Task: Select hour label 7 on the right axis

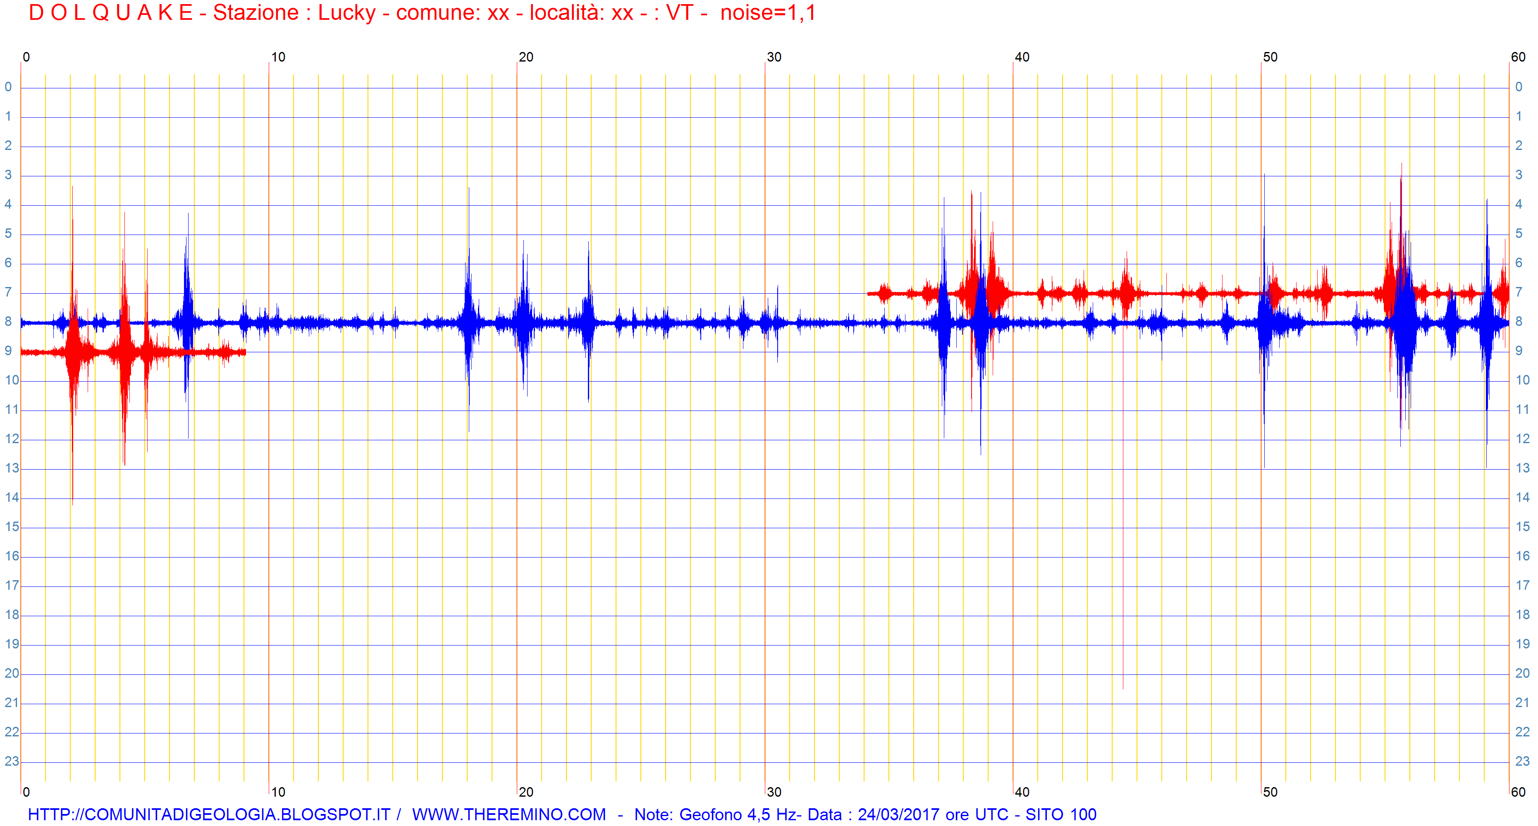Action: [1519, 292]
